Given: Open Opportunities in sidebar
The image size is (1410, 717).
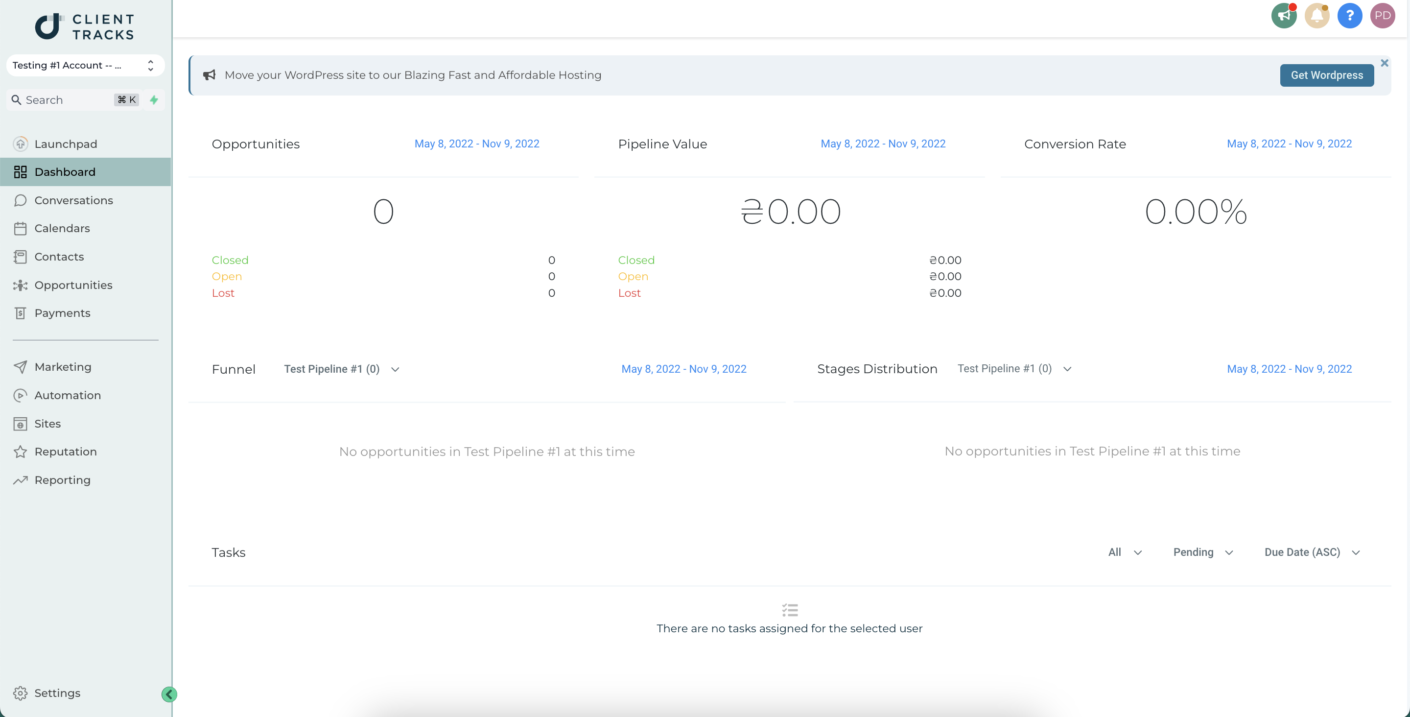Looking at the screenshot, I should (73, 285).
